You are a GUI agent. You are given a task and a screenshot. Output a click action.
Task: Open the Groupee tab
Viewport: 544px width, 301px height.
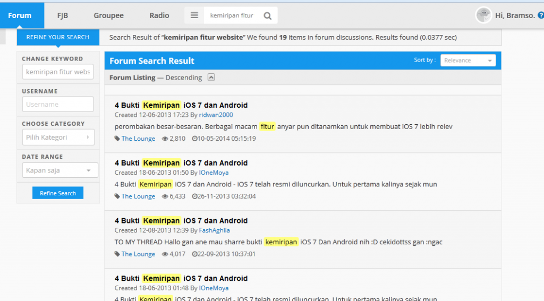click(108, 15)
